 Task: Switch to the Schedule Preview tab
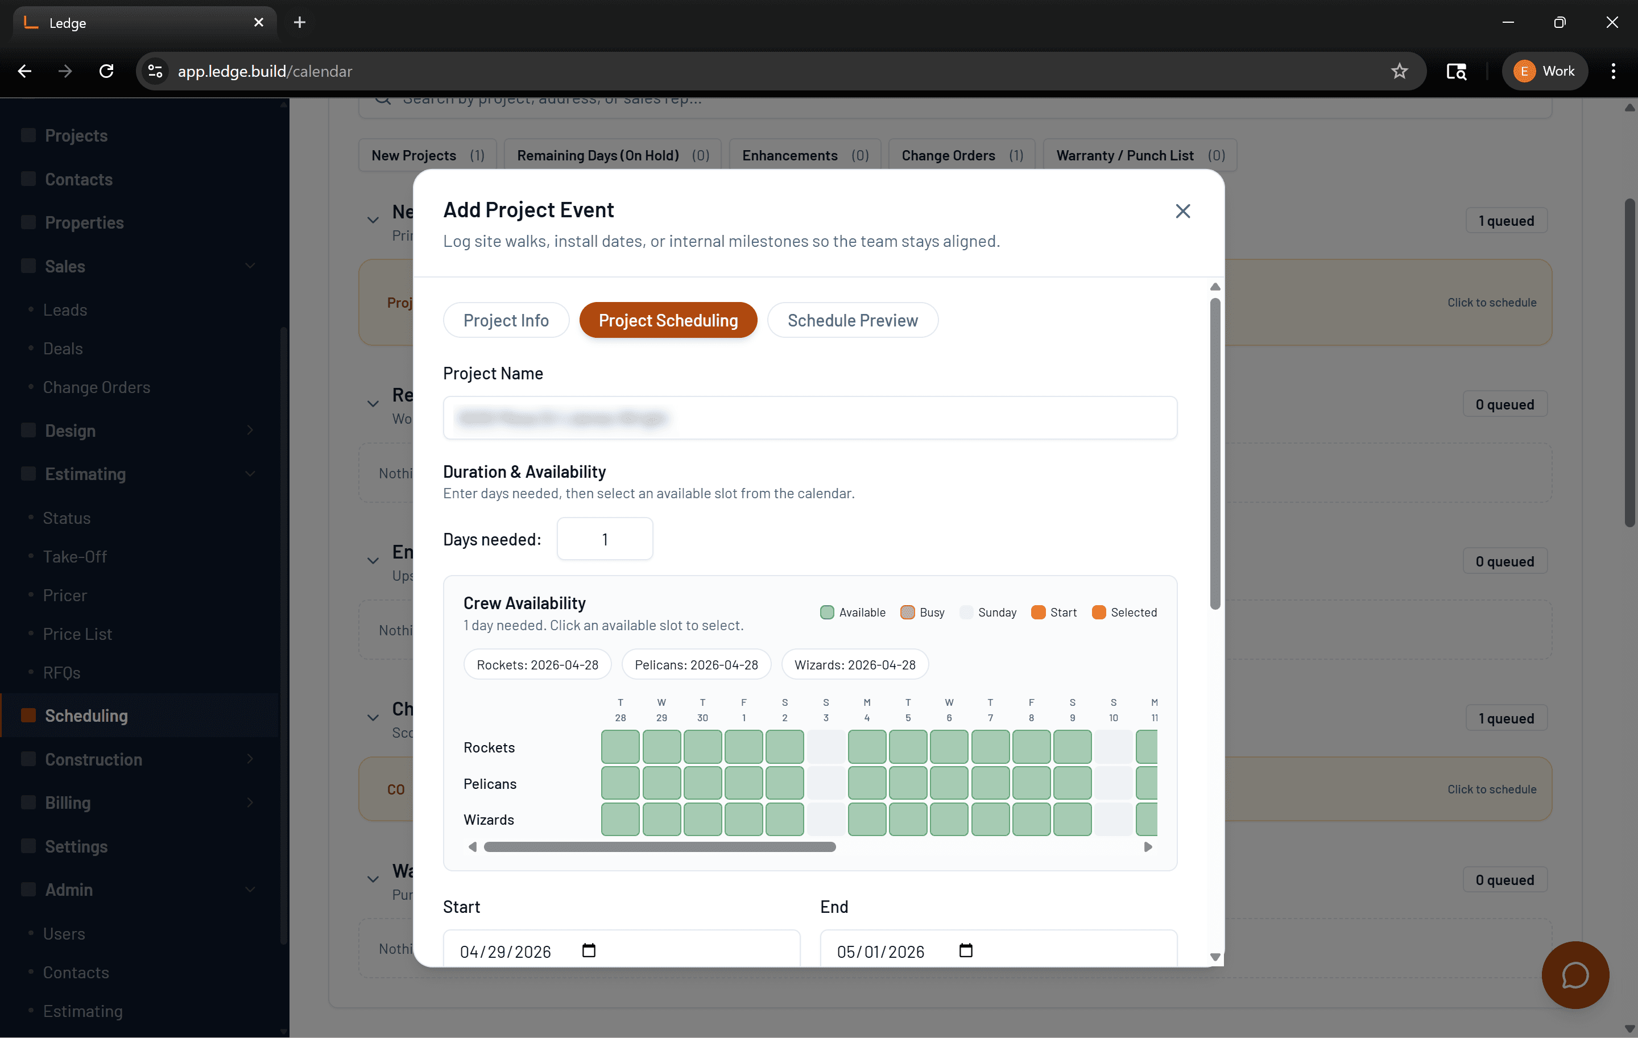click(x=853, y=320)
